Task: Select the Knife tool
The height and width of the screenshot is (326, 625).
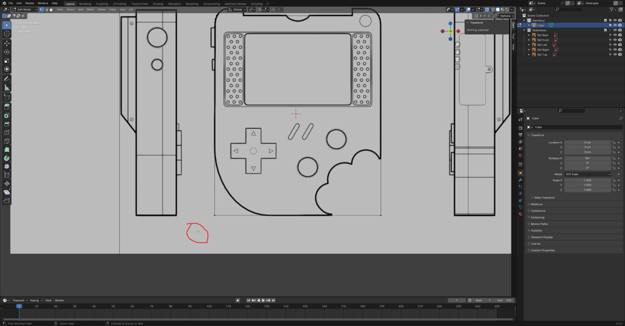Action: click(7, 141)
